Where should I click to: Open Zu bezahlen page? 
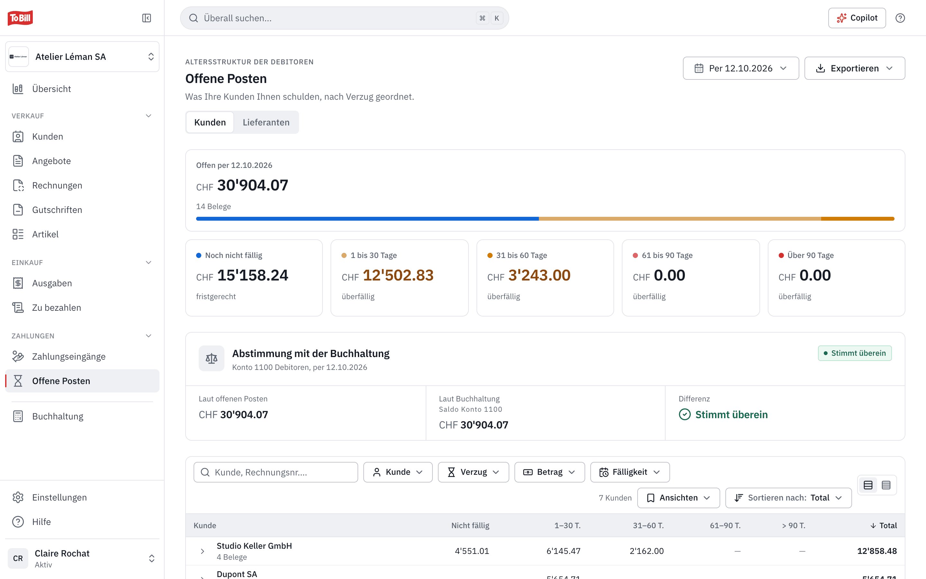[x=82, y=308]
